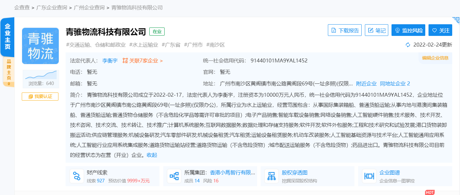Click 成员 14 count
Screen dimensions: 460x195
(x=192, y=181)
